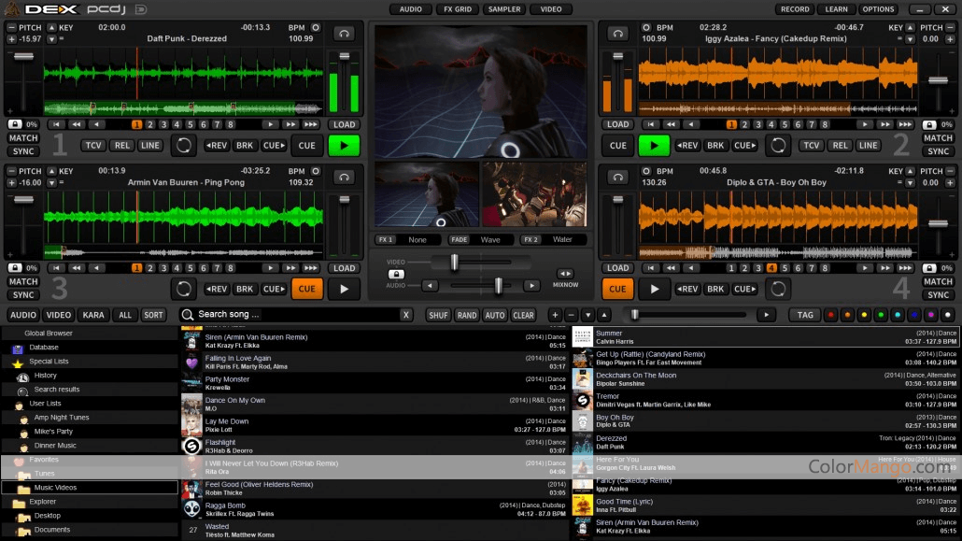Clear the search with the X button
Viewport: 962px width, 541px height.
[x=405, y=315]
